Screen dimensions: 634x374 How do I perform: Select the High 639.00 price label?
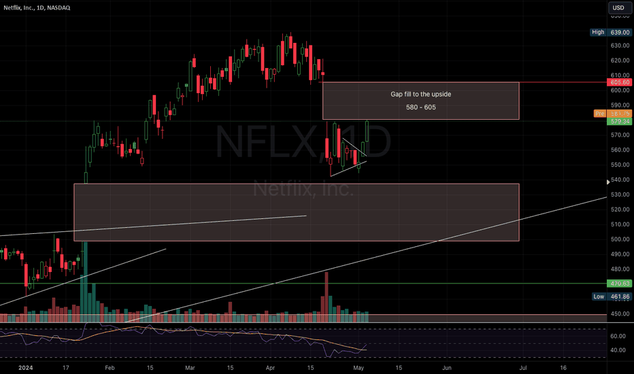pyautogui.click(x=611, y=33)
